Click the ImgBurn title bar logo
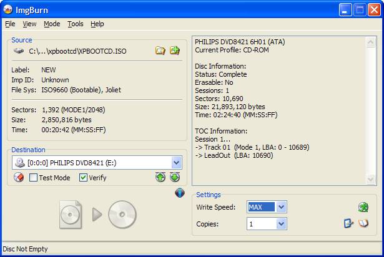This screenshot has width=384, height=257. point(8,10)
